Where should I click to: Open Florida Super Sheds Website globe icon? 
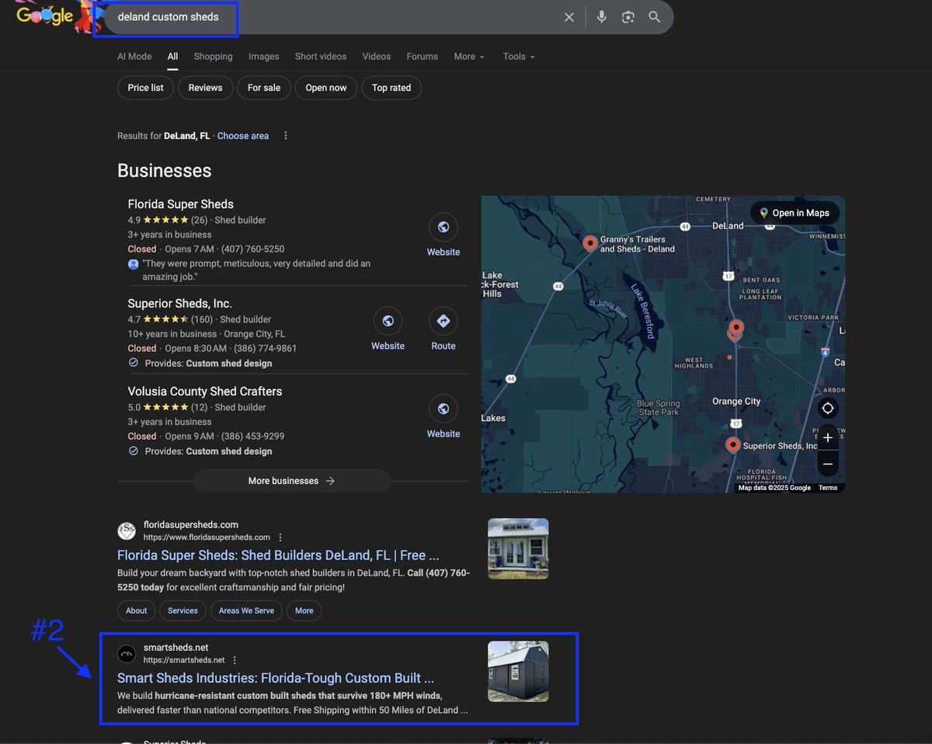click(443, 227)
